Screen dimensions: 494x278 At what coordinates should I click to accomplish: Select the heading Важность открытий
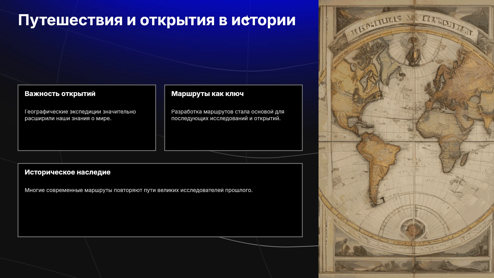pos(60,94)
